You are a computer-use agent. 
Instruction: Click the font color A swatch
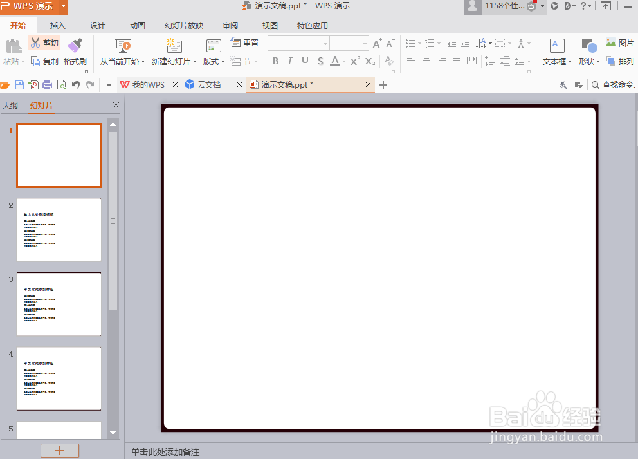click(335, 61)
